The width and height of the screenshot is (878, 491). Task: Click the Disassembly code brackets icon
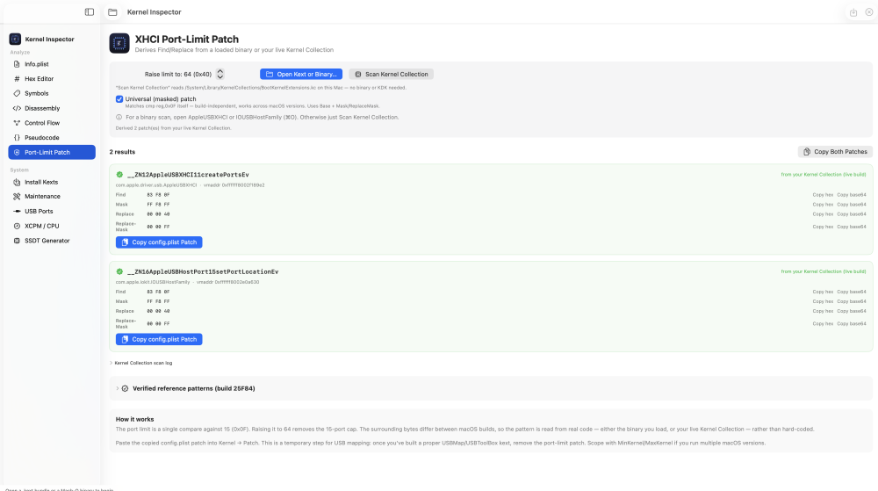coord(17,108)
